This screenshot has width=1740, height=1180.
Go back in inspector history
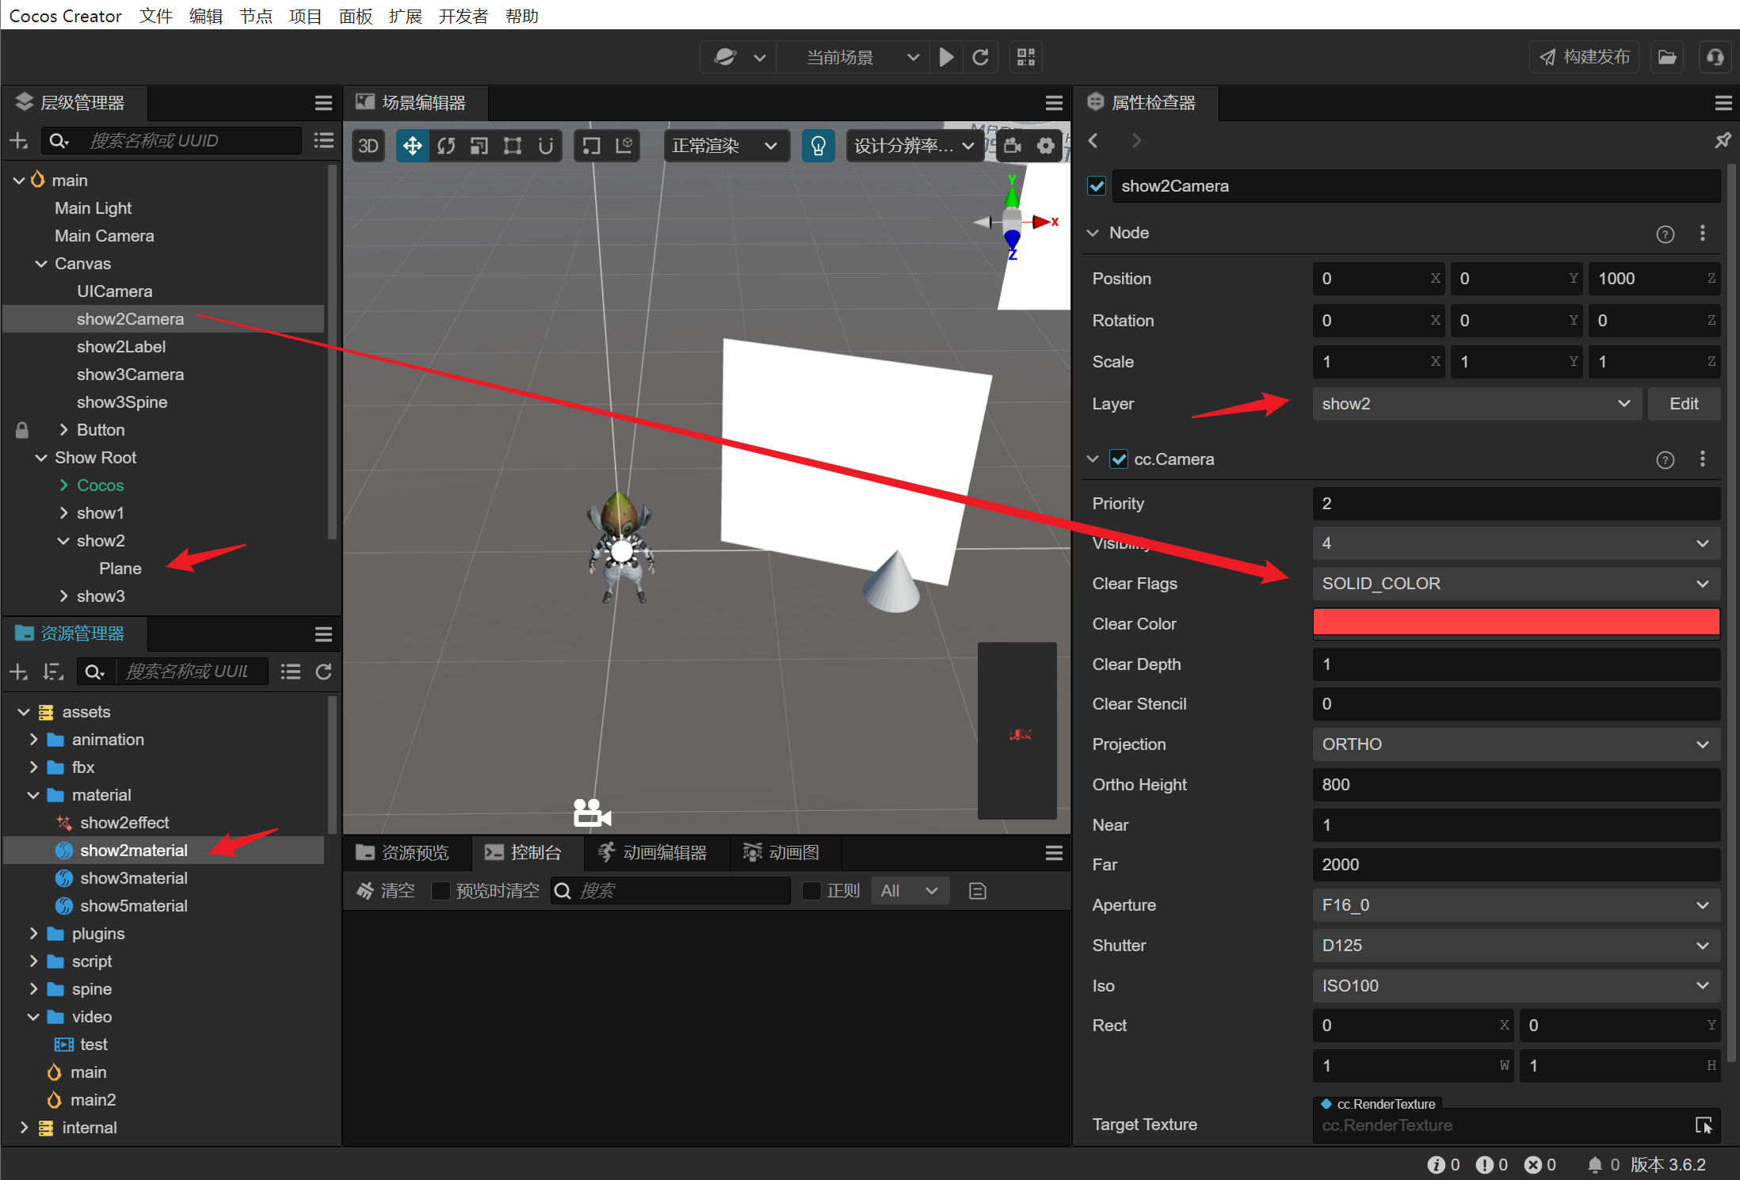[1093, 141]
